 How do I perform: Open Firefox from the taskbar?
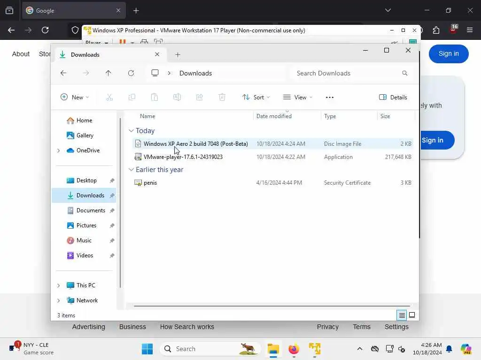294,349
